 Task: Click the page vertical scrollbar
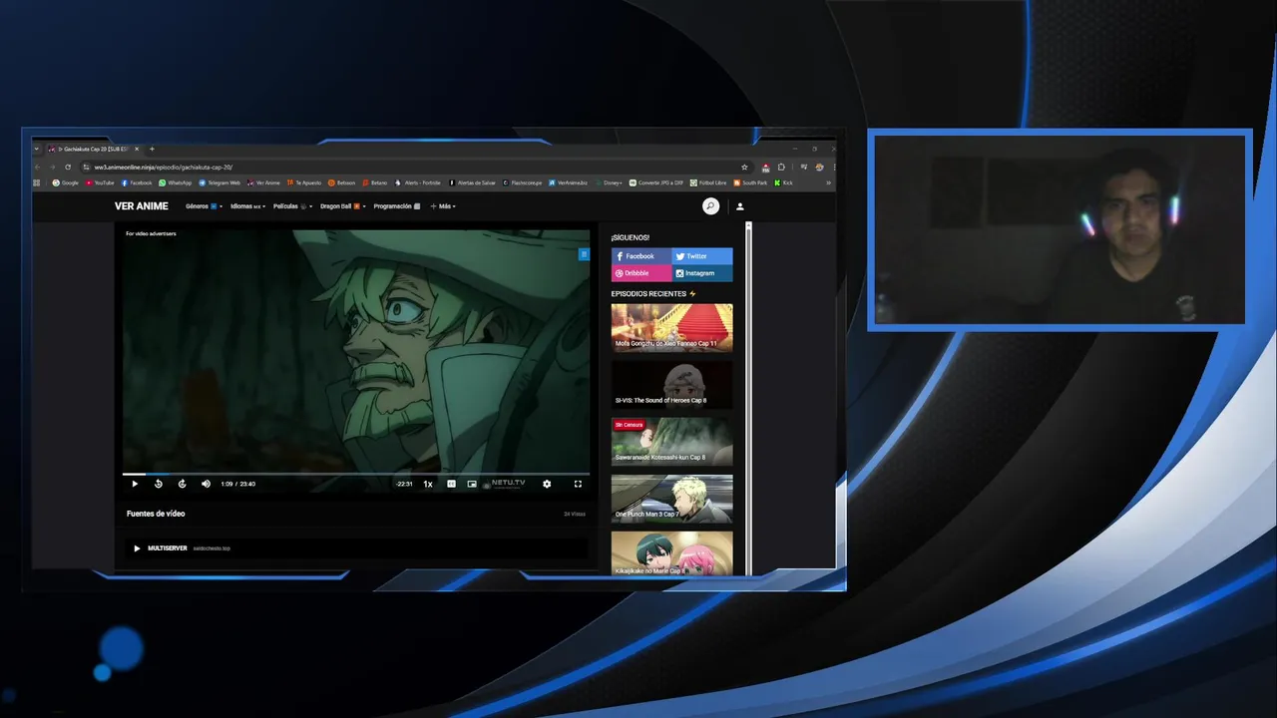[748, 399]
